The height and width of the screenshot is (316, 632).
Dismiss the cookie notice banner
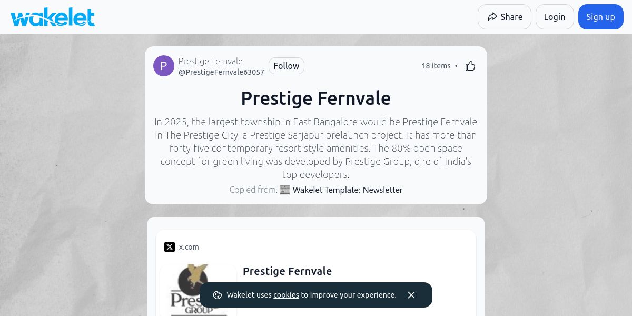(x=411, y=295)
